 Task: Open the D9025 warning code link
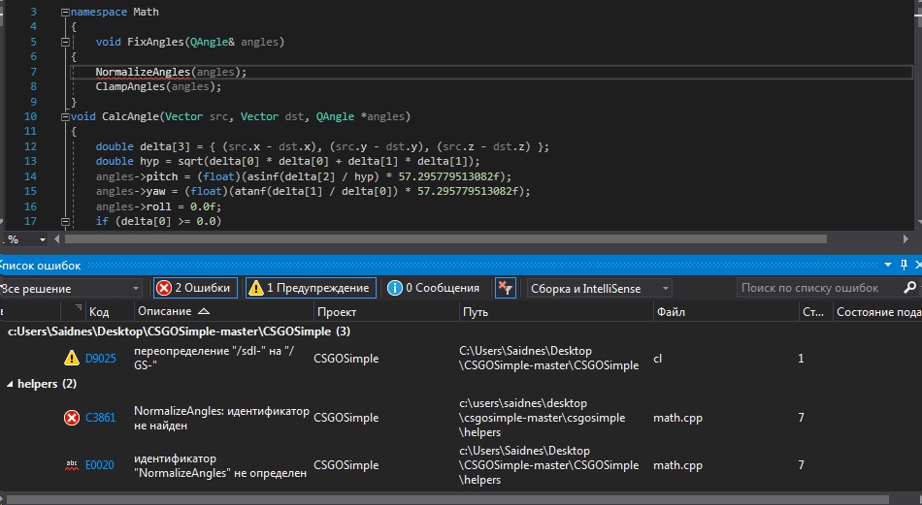point(101,359)
